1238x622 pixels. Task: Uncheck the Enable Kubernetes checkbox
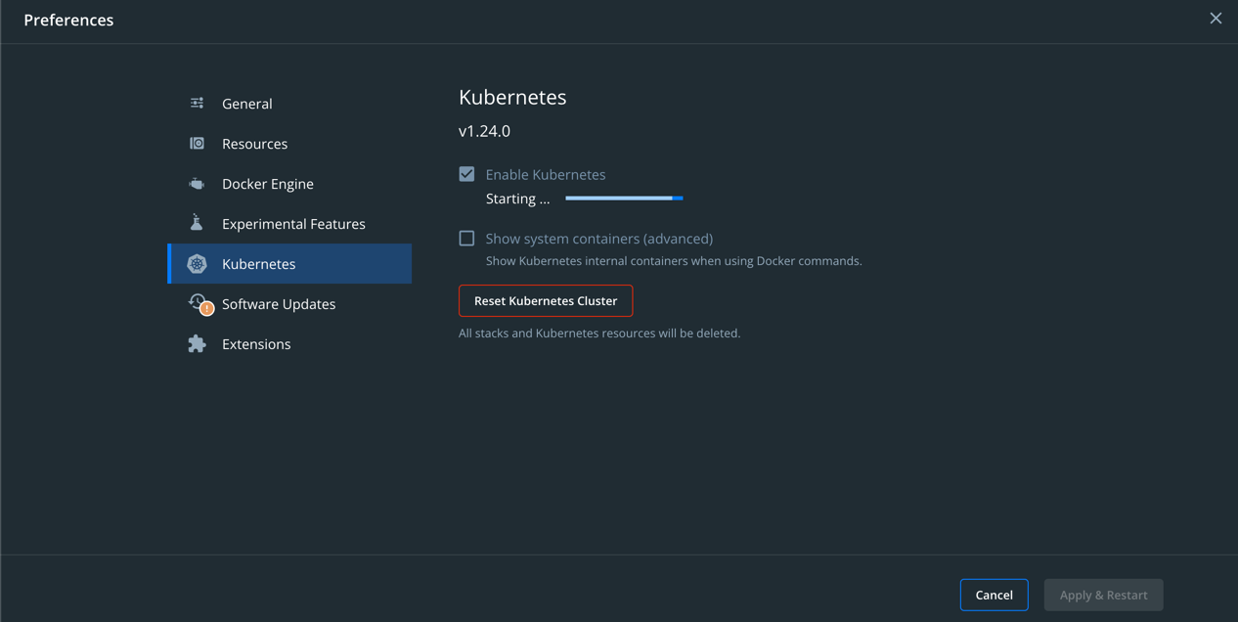[466, 174]
